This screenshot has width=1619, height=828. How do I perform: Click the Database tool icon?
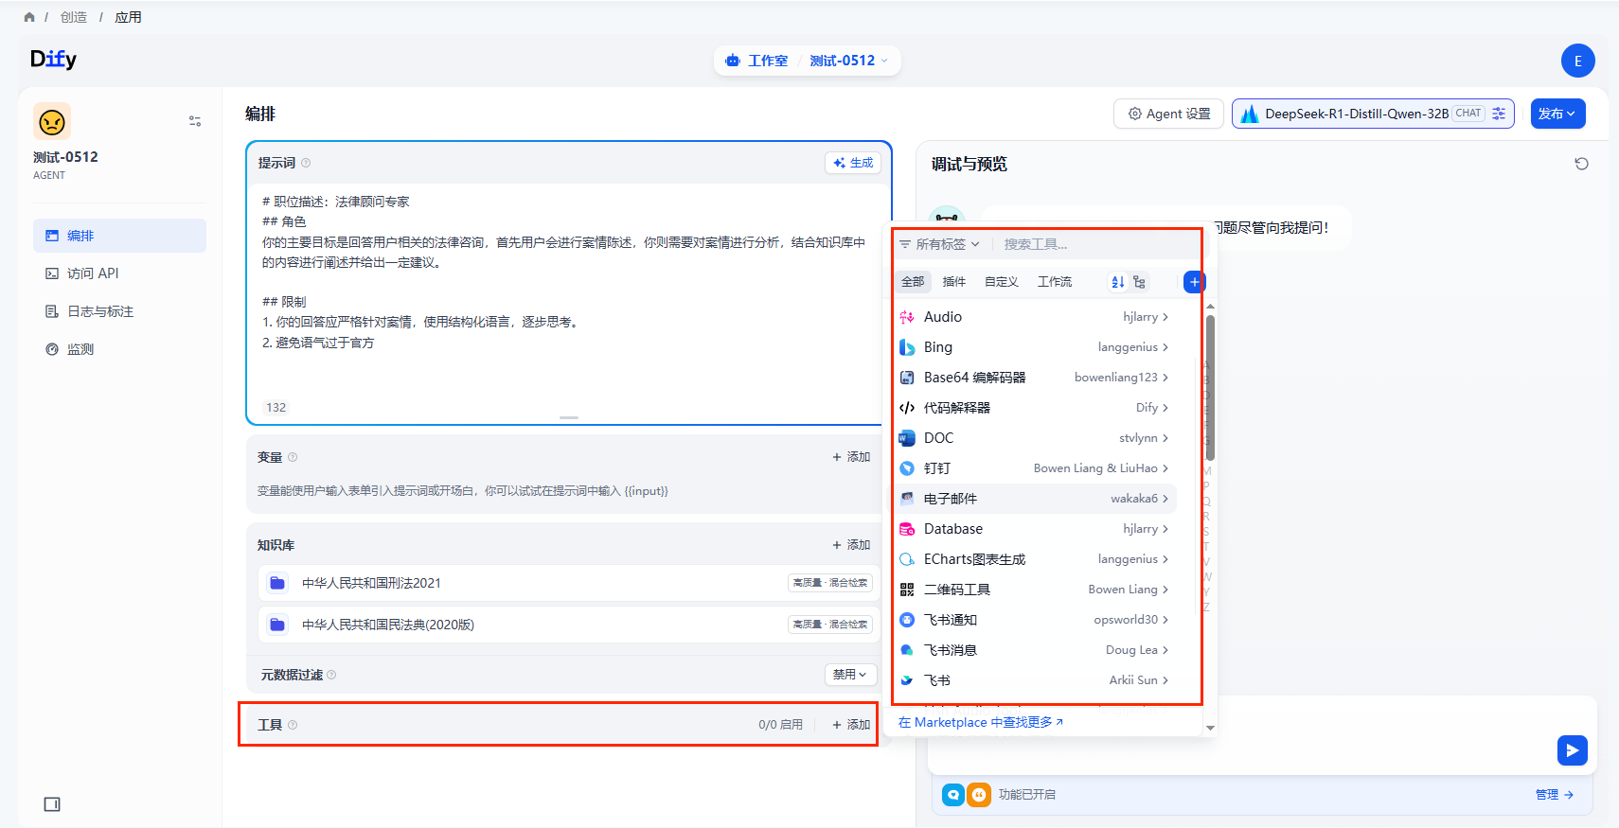click(907, 529)
